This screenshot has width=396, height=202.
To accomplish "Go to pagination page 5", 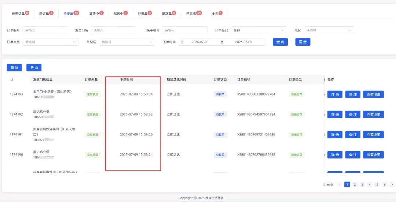I will [377, 184].
